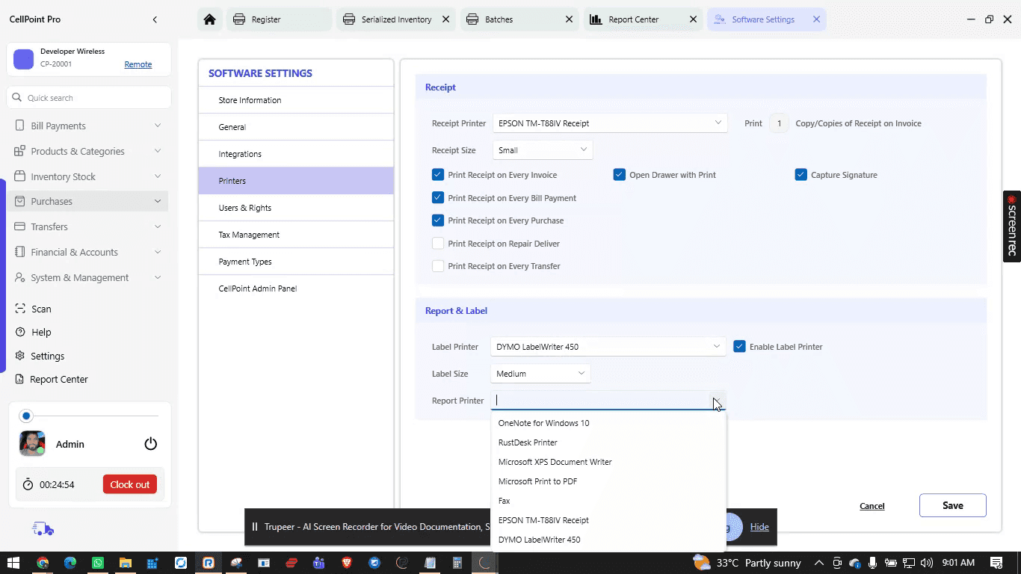Select Microsoft XPS Document Writer option
Viewport: 1021px width, 574px height.
point(608,462)
